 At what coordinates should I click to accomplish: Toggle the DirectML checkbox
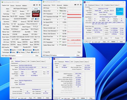[x=34, y=50]
